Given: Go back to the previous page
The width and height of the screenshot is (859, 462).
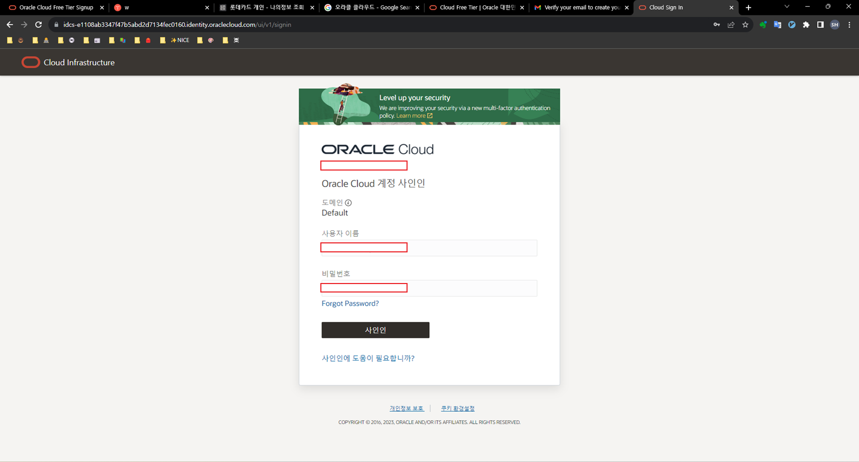Looking at the screenshot, I should 10,25.
